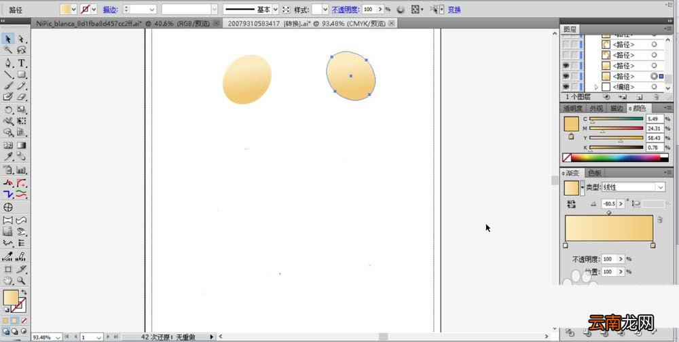Hide the selected 路径 row with blue square

[566, 76]
